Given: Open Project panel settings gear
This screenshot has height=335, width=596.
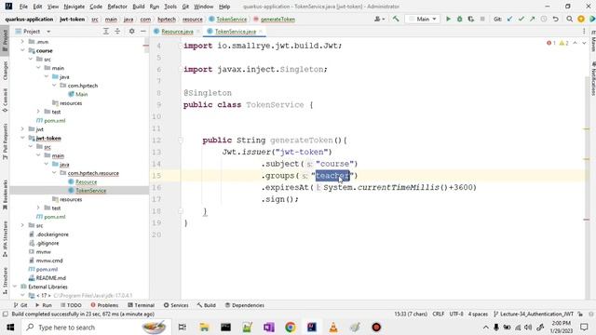Looking at the screenshot, I should [x=131, y=31].
